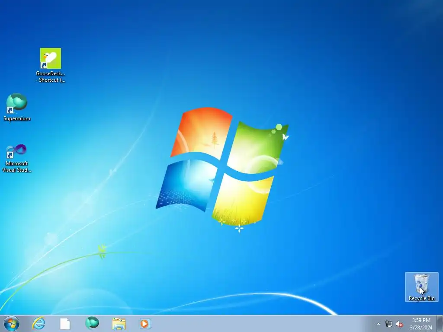The width and height of the screenshot is (443, 332).
Task: Open the Windows Start menu
Action: click(12, 323)
